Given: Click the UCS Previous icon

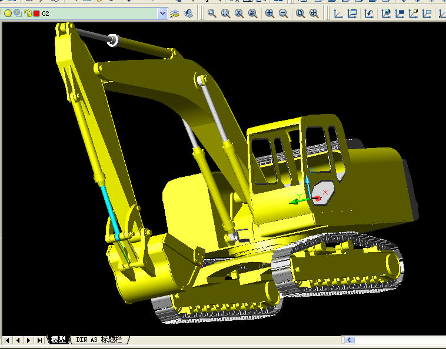Looking at the screenshot, I should pos(369,14).
